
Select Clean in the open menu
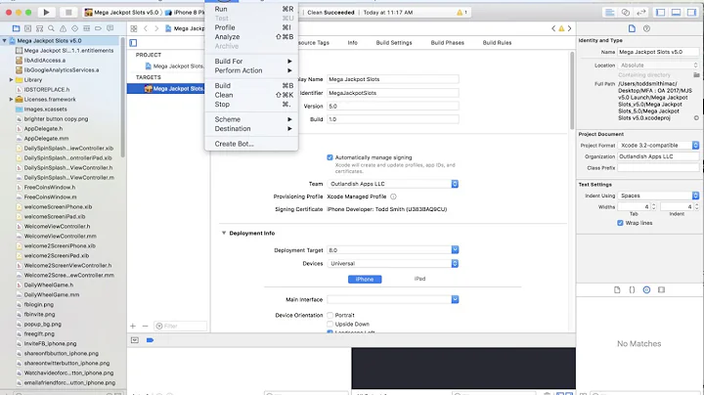(x=224, y=95)
